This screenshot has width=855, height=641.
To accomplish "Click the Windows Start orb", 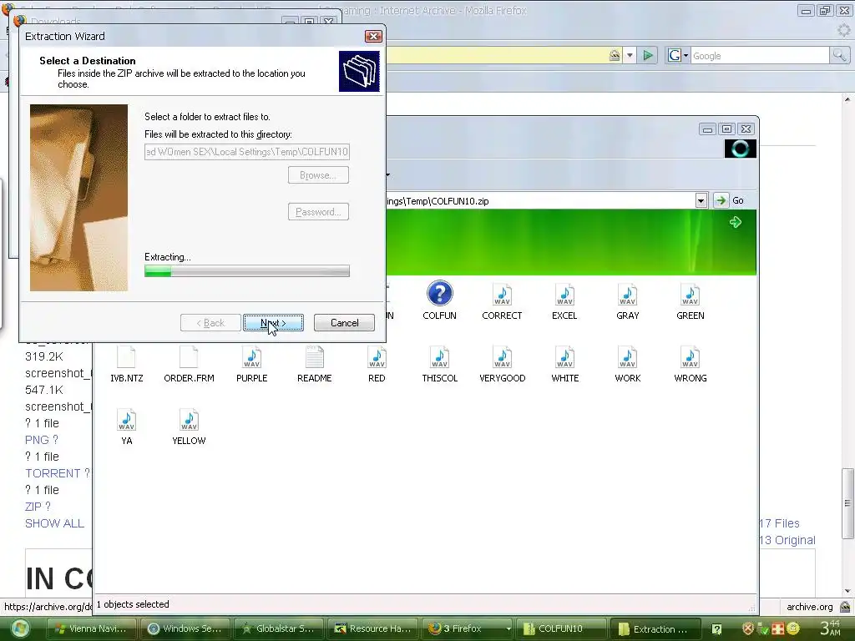I will click(x=20, y=628).
